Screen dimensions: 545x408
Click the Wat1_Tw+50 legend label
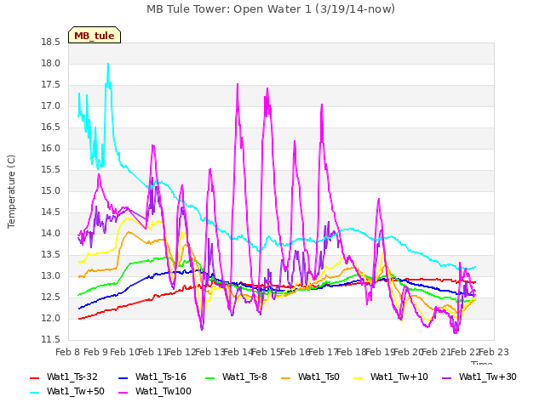[76, 391]
